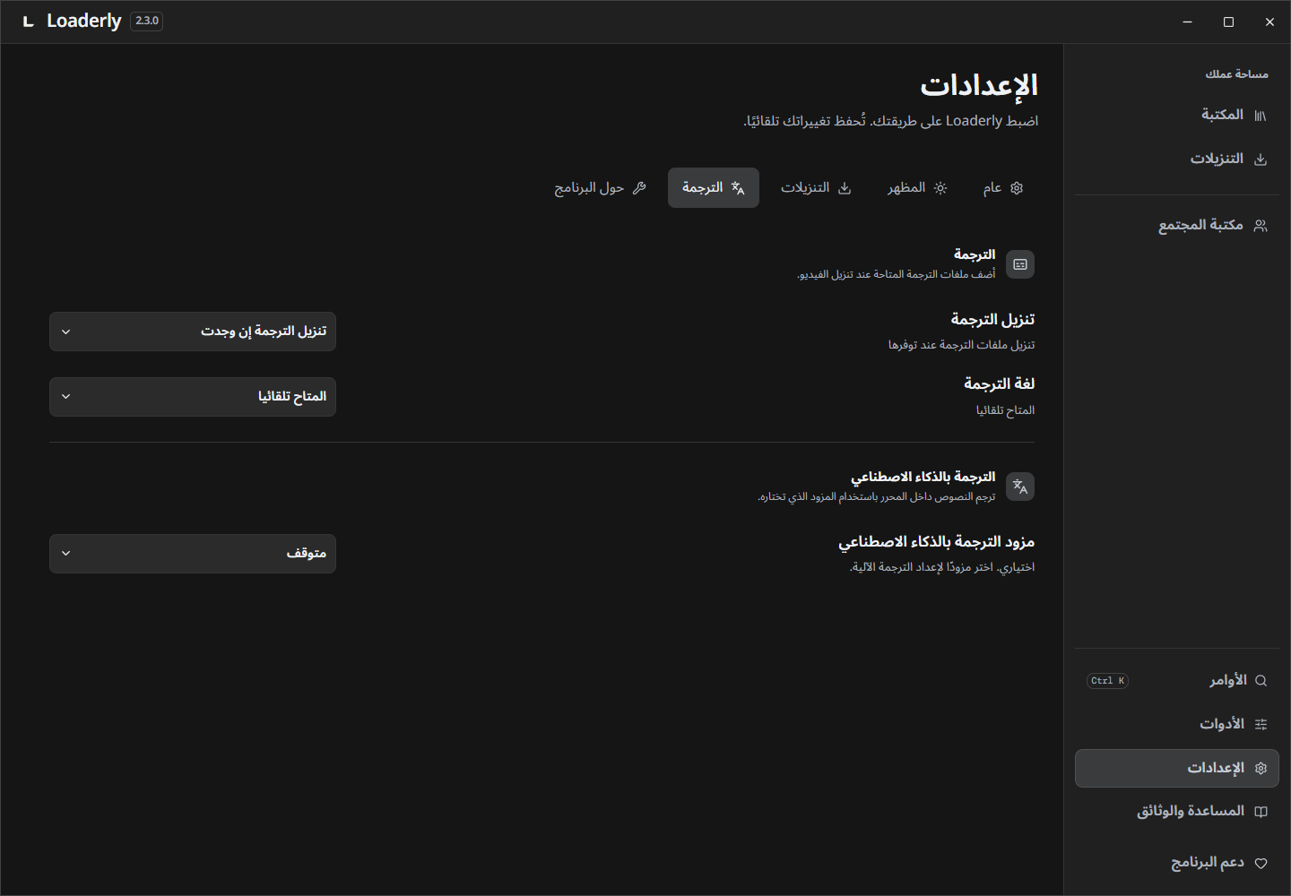
Task: Click the wrench icon of حول البرنامج tab
Action: (x=639, y=188)
